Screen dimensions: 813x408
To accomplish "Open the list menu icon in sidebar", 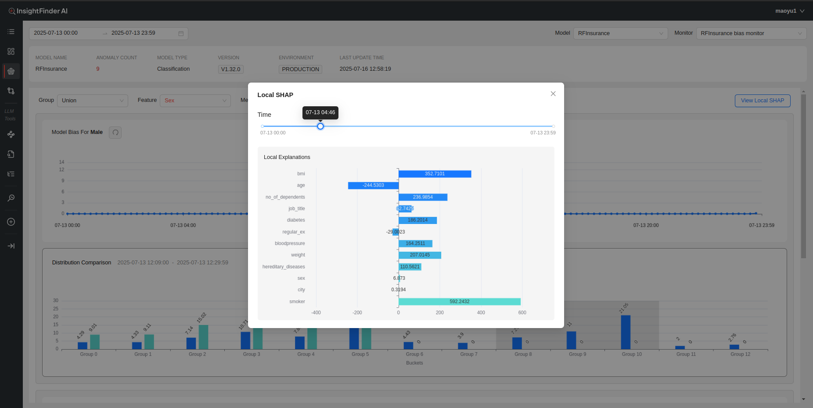I will [x=11, y=32].
